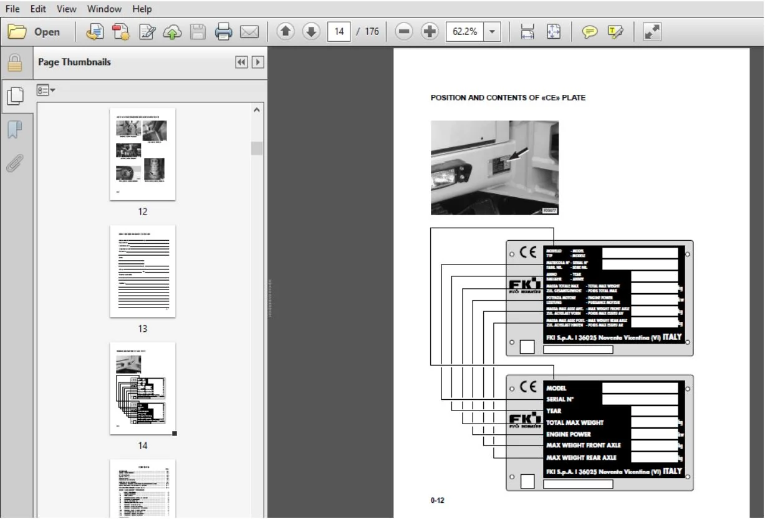Click the MODEL label on lower plate
Screen dimensions: 765x519
tap(557, 388)
